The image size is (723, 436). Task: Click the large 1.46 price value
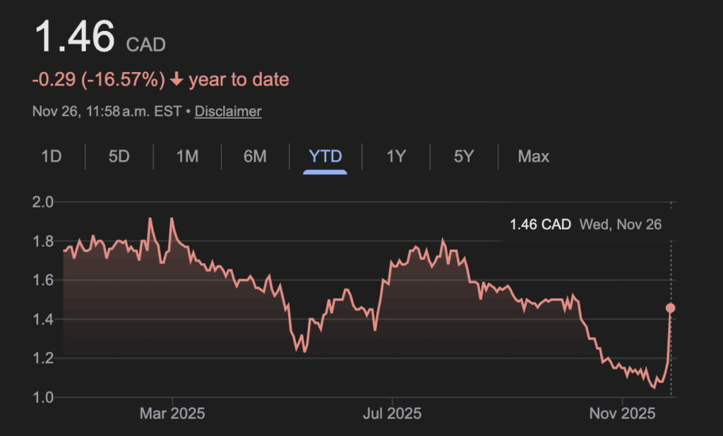(x=74, y=38)
